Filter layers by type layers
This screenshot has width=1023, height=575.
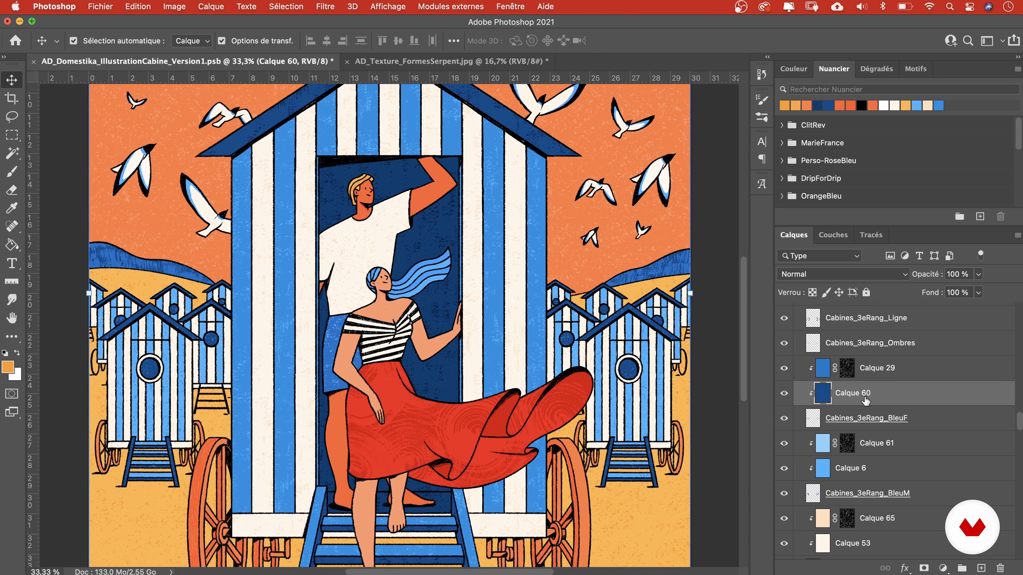919,256
